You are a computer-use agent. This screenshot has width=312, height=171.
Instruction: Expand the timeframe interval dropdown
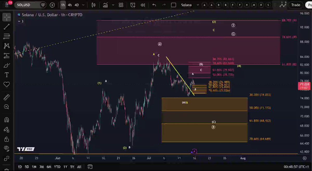(x=83, y=5)
